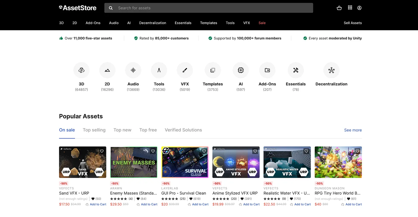Favorite the Realistic Water VFX heart
This screenshot has width=418, height=217.
pyautogui.click(x=306, y=151)
